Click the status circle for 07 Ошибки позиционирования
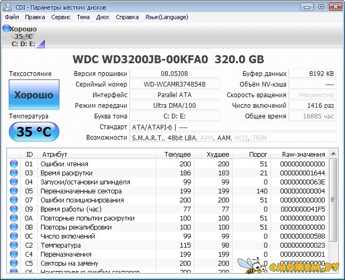345x280 pixels. tap(14, 200)
